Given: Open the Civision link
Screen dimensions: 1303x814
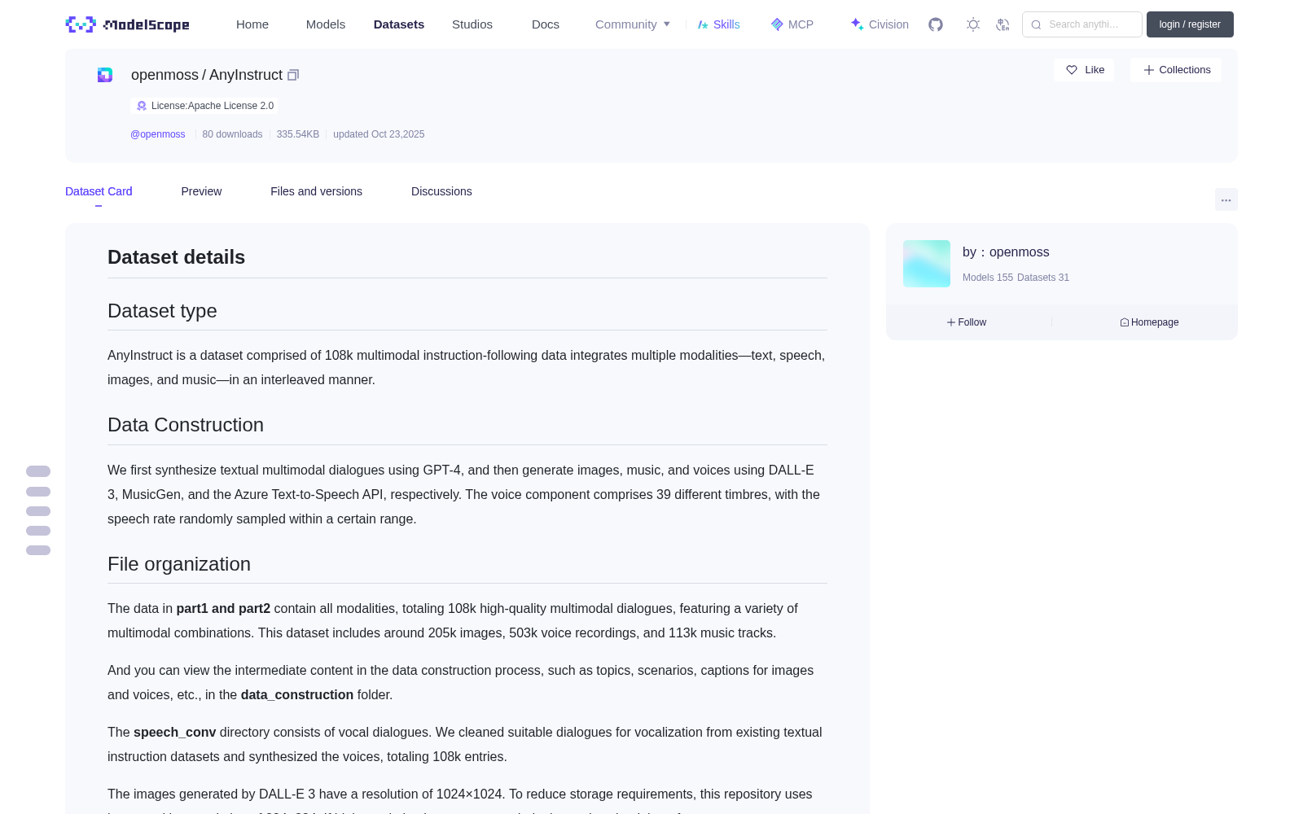Looking at the screenshot, I should click(x=880, y=24).
